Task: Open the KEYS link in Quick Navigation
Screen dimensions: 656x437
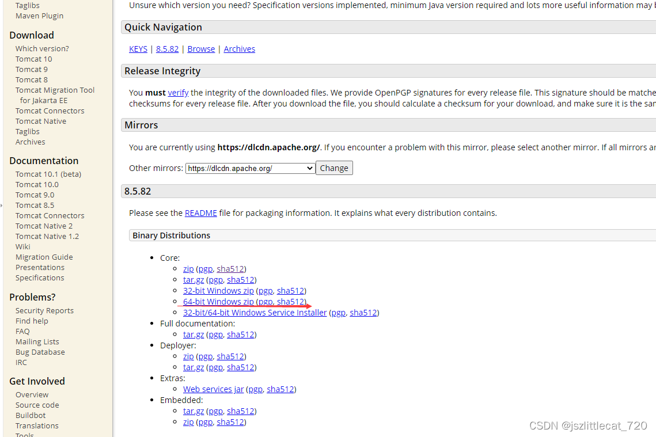Action: point(138,49)
